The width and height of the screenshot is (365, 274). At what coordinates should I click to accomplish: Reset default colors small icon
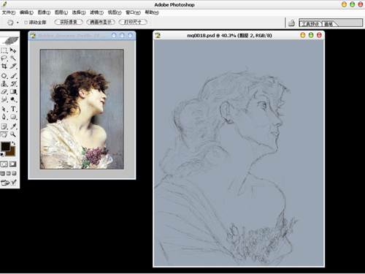(x=2, y=154)
